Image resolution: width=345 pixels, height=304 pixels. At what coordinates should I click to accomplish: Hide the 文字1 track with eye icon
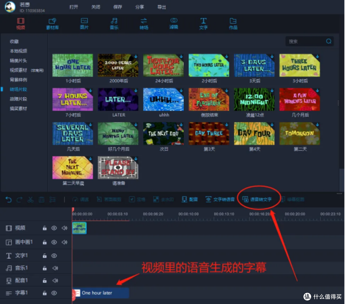(54, 256)
